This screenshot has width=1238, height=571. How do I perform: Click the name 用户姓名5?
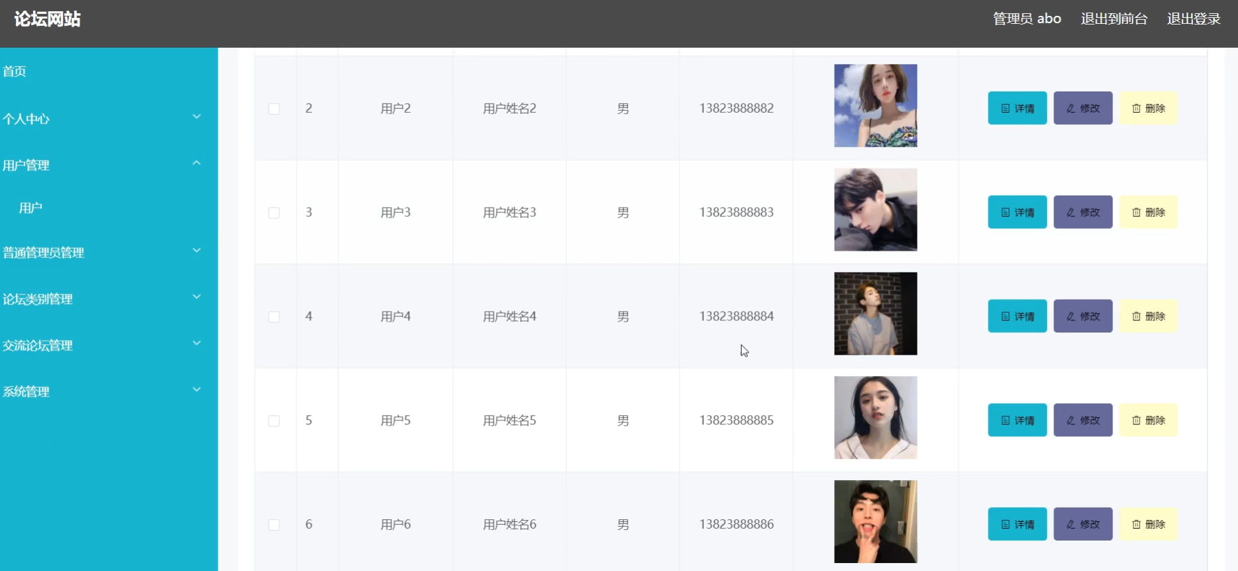pos(510,420)
